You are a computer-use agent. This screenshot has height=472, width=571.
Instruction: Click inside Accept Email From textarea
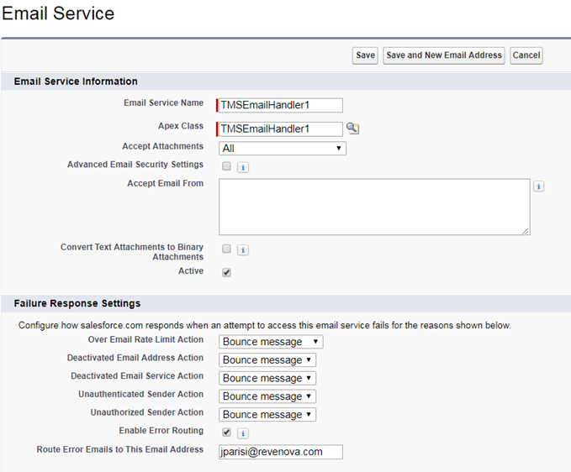tap(374, 207)
